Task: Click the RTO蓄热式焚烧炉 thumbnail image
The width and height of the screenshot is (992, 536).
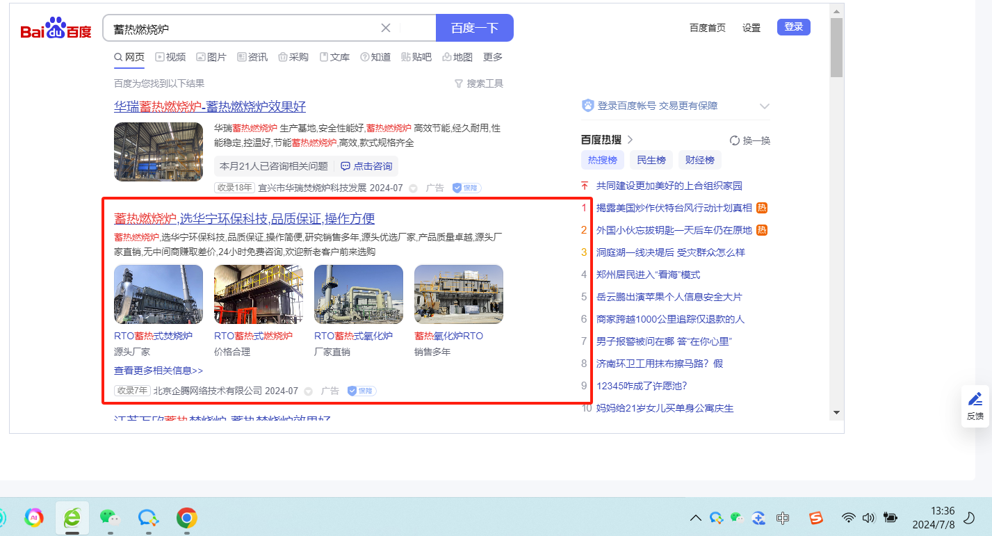Action: [158, 294]
